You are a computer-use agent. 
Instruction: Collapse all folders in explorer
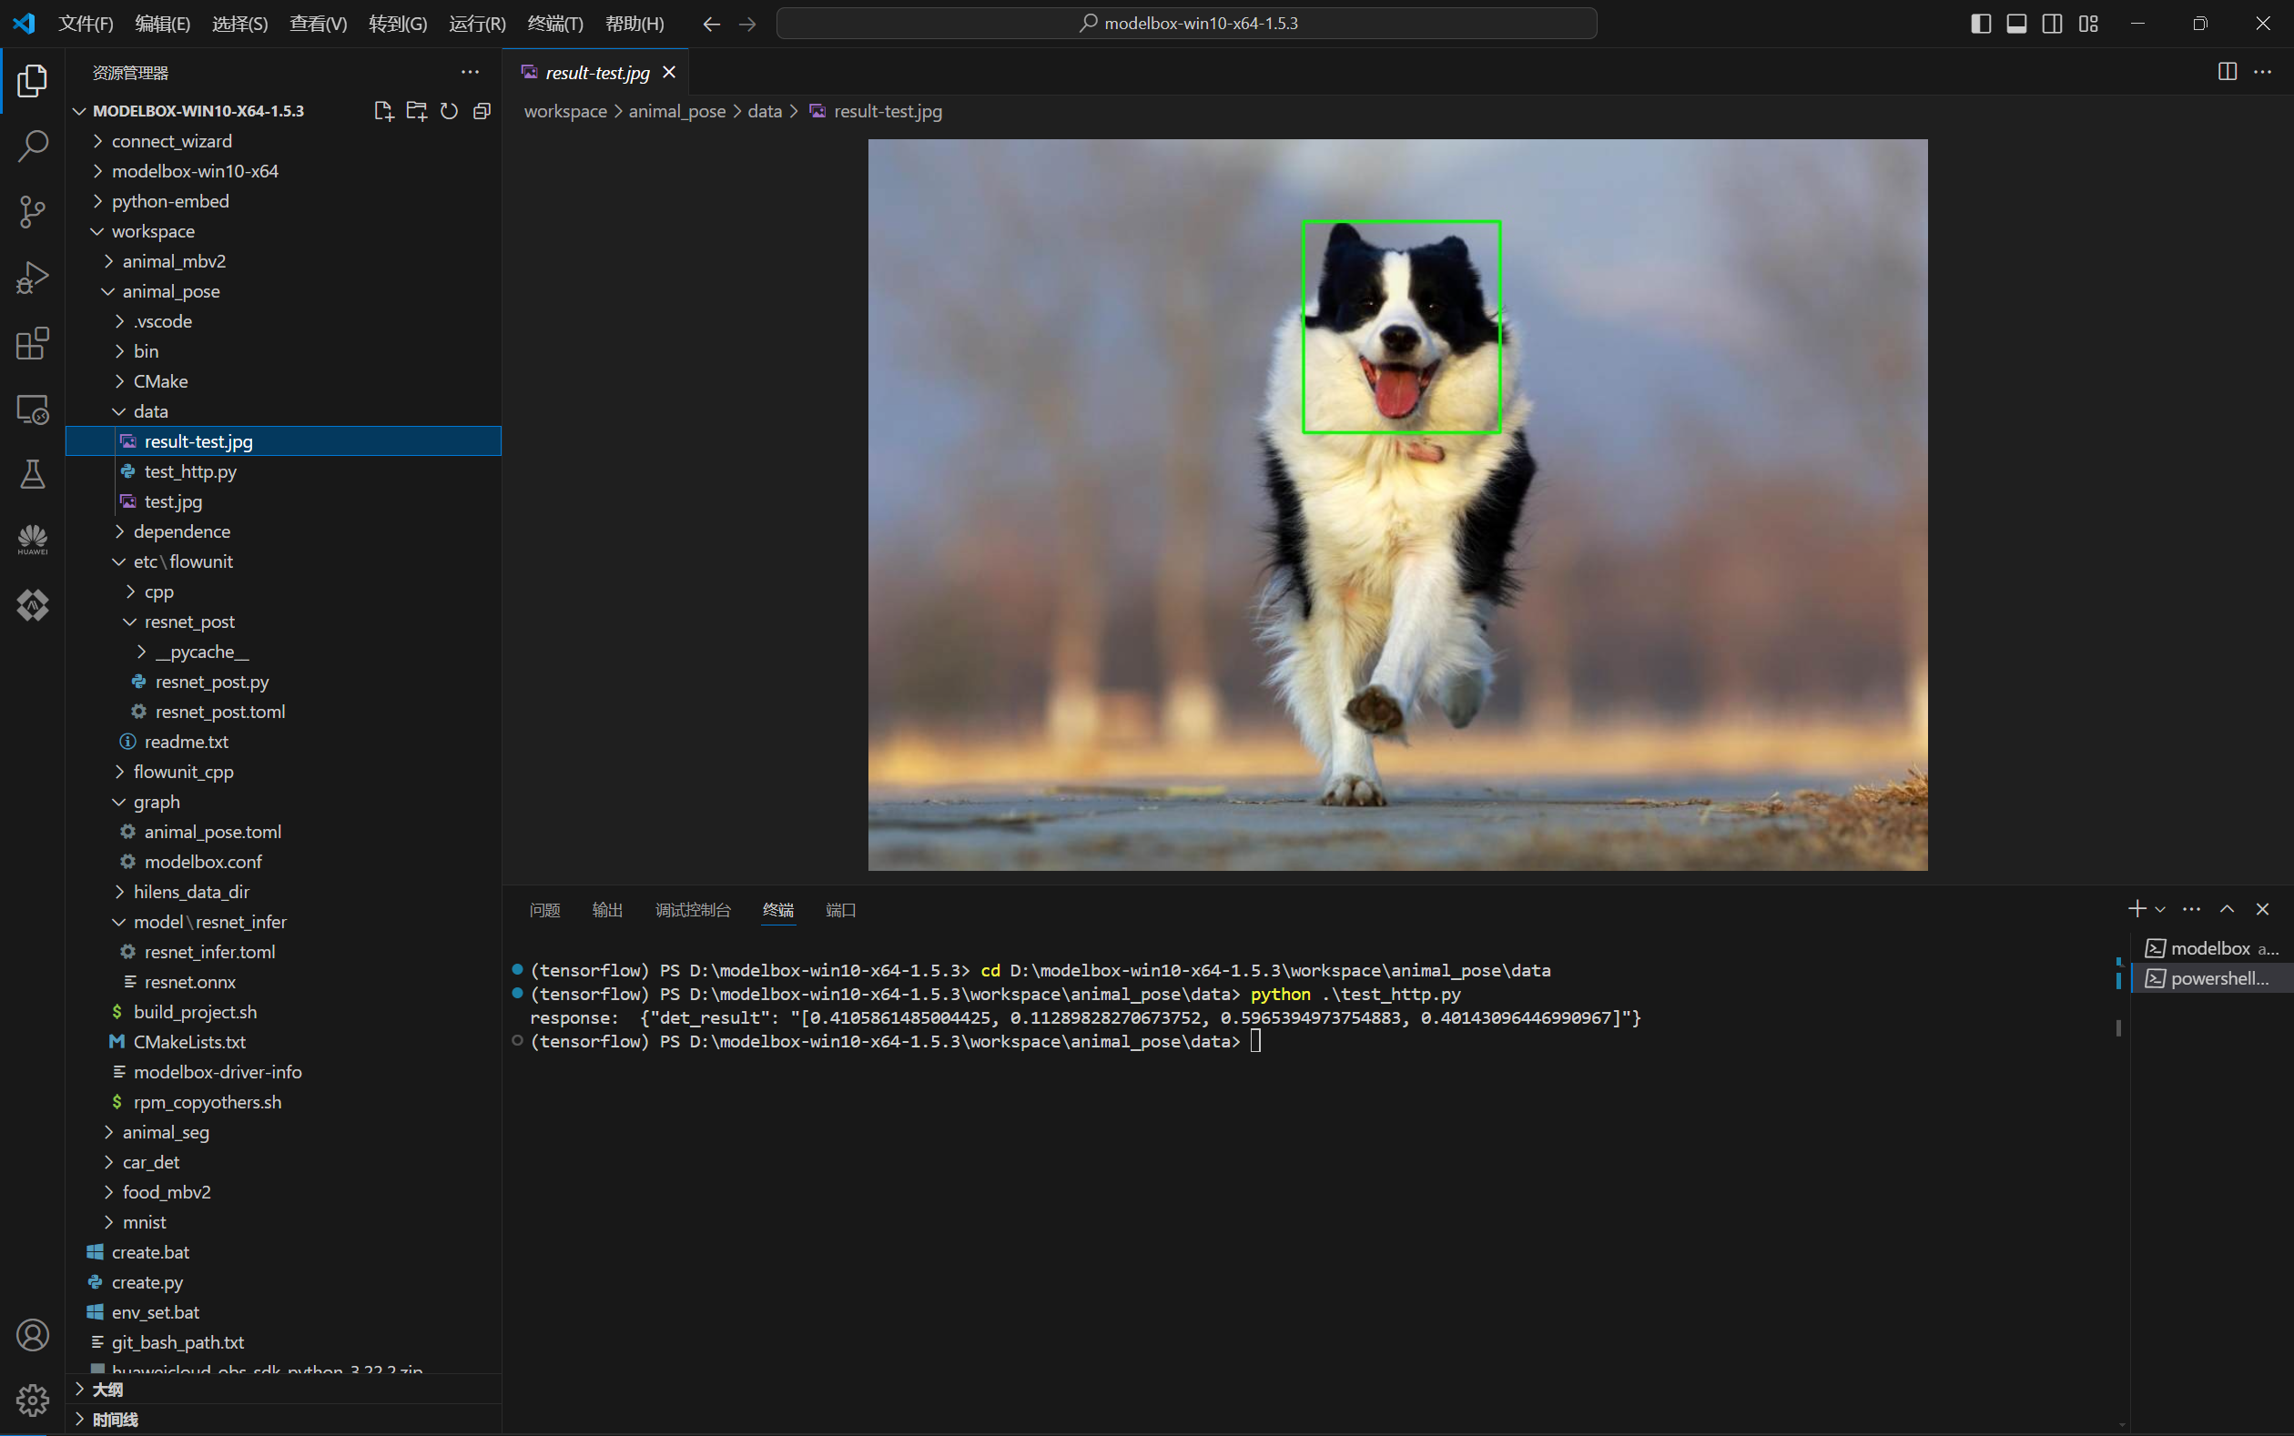point(482,111)
